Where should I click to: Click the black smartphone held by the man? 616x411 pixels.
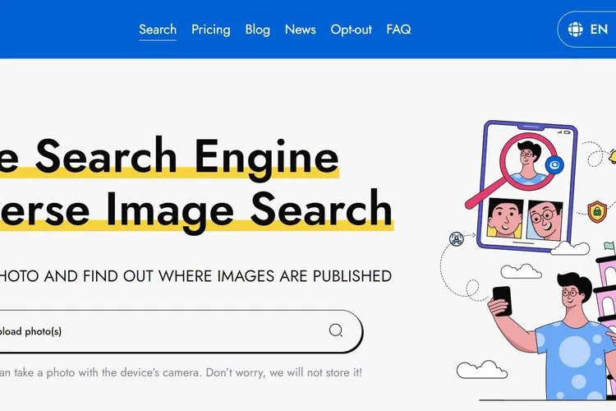point(502,300)
